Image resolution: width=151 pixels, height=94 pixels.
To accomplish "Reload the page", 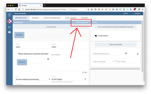I will [x=16, y=10].
